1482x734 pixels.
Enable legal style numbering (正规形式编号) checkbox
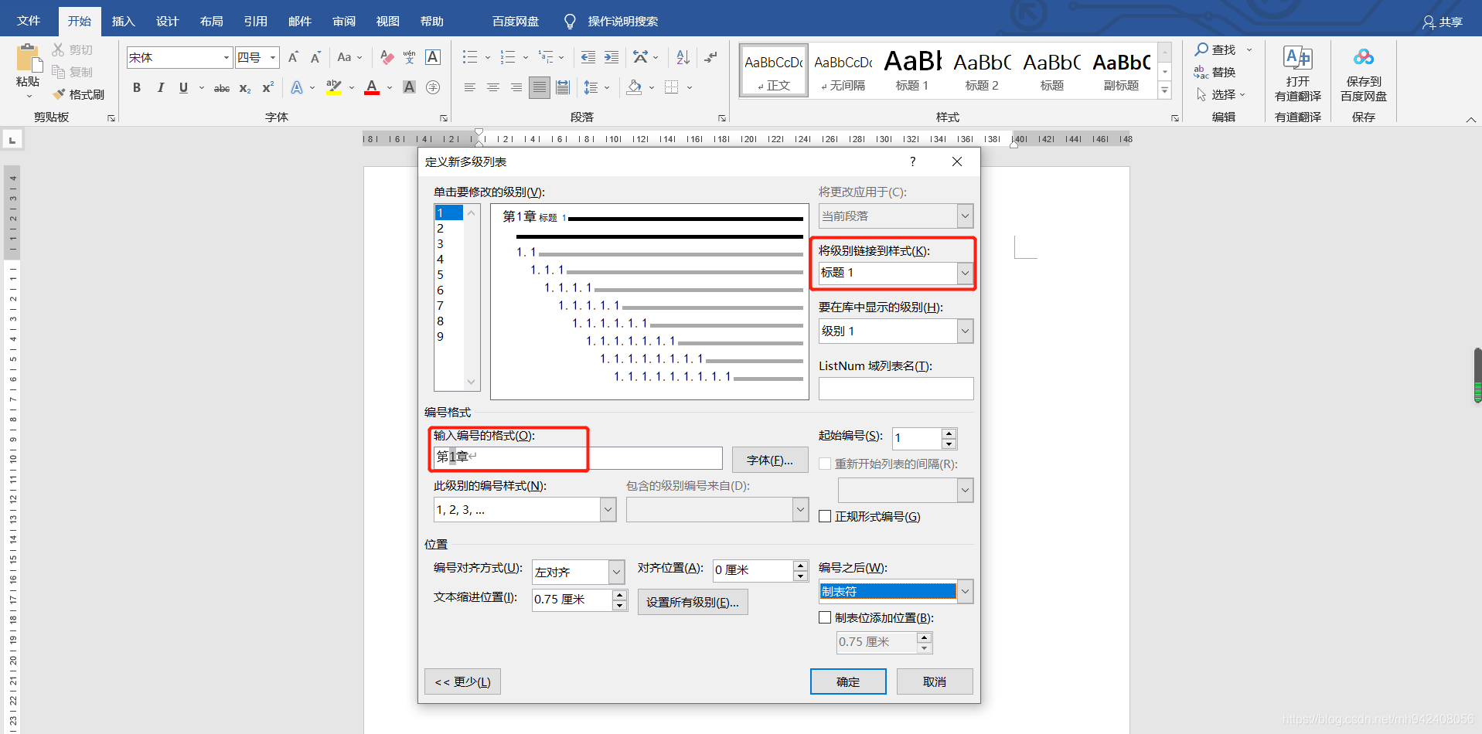click(x=825, y=516)
